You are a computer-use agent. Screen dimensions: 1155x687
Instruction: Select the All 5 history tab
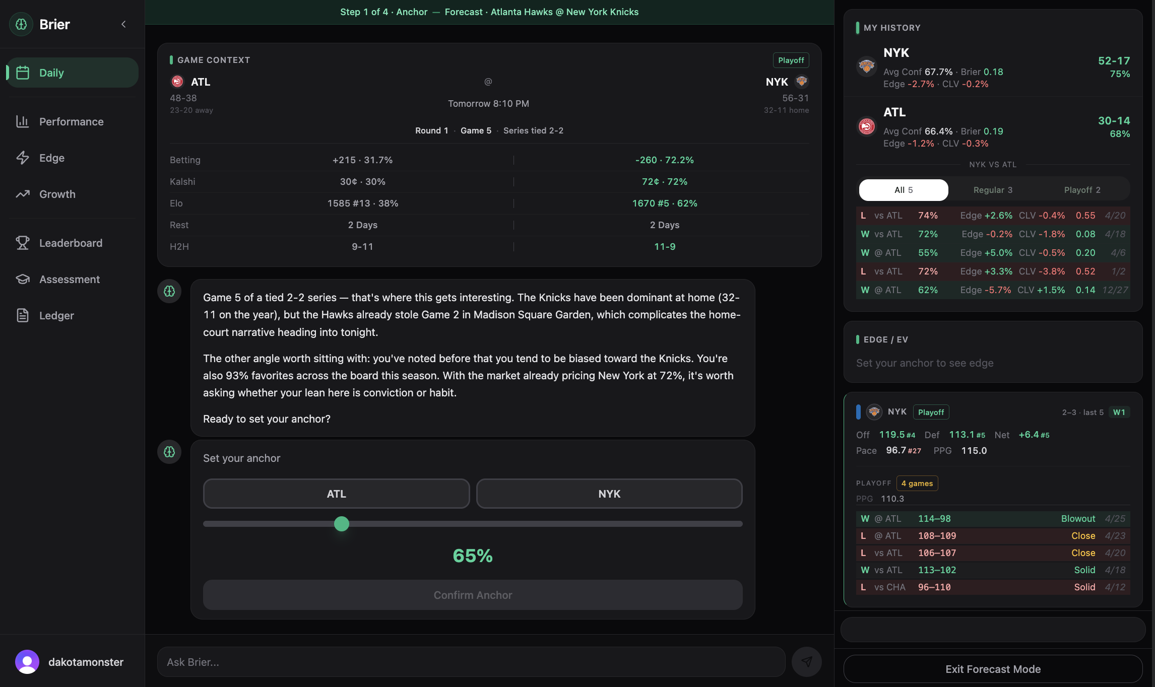coord(904,190)
